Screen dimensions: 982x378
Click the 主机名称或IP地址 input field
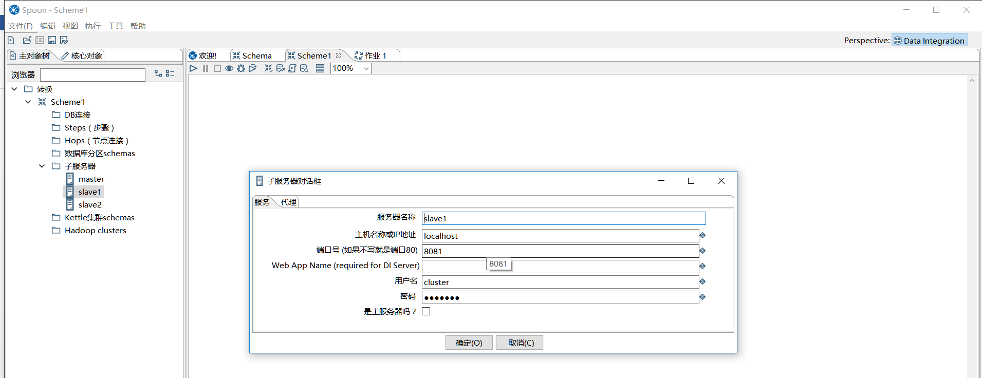click(560, 236)
